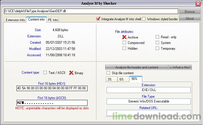Click Analyze file header and content
Viewport: 203px width, 125px height.
click(x=137, y=67)
